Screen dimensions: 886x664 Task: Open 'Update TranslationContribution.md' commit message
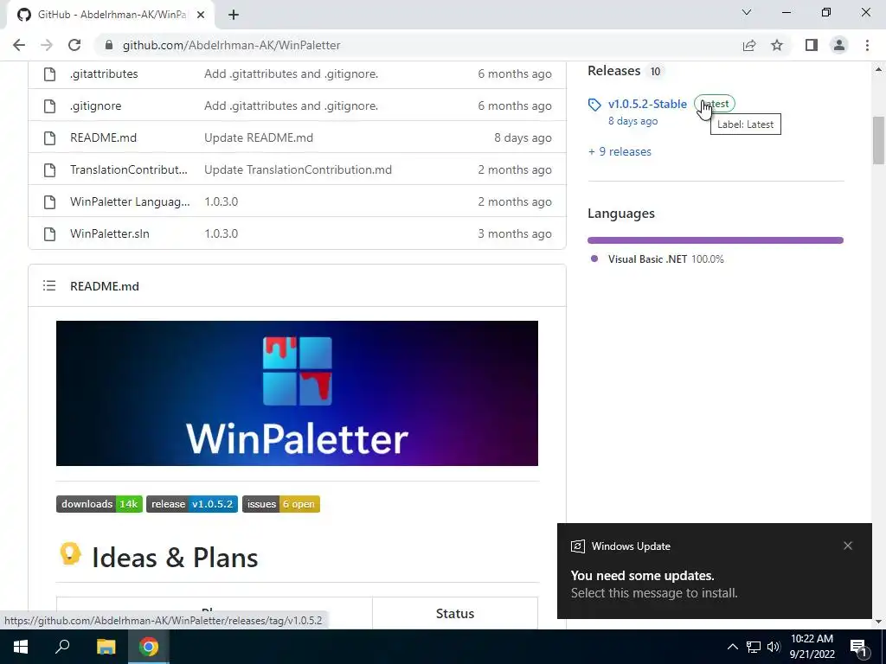pos(298,170)
